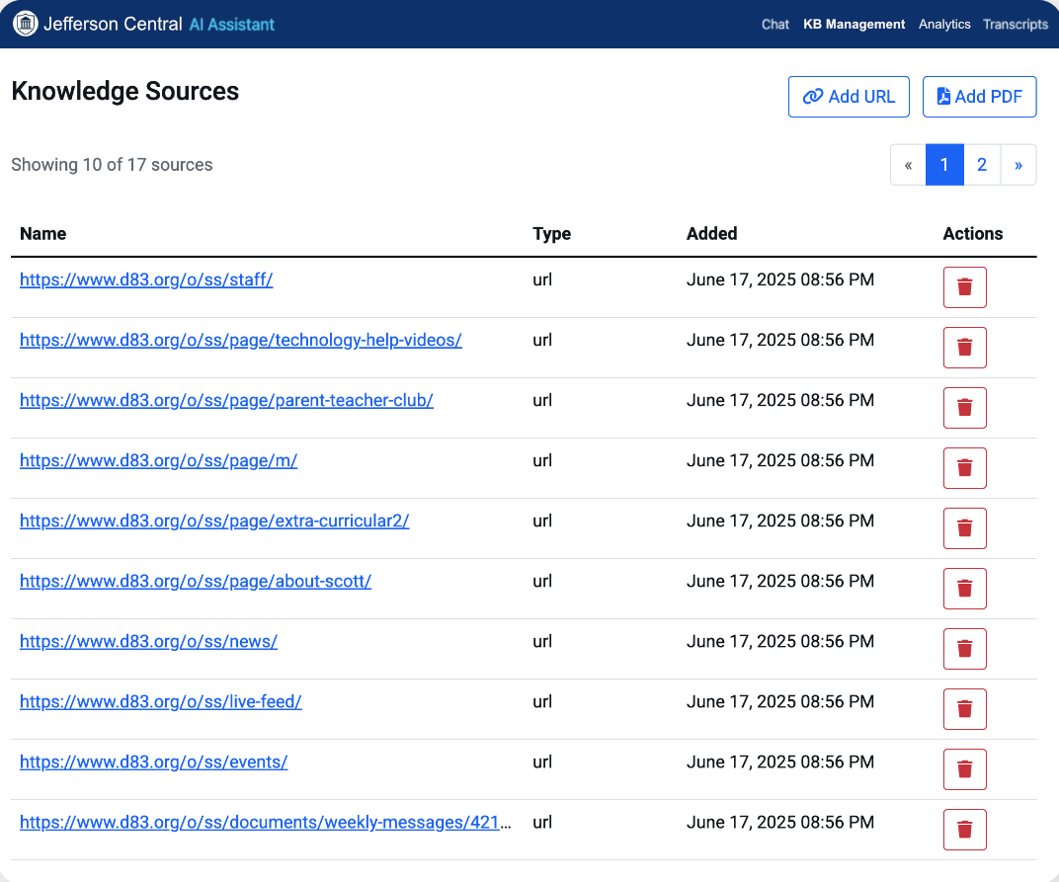Open the about-scott link

pyautogui.click(x=196, y=581)
